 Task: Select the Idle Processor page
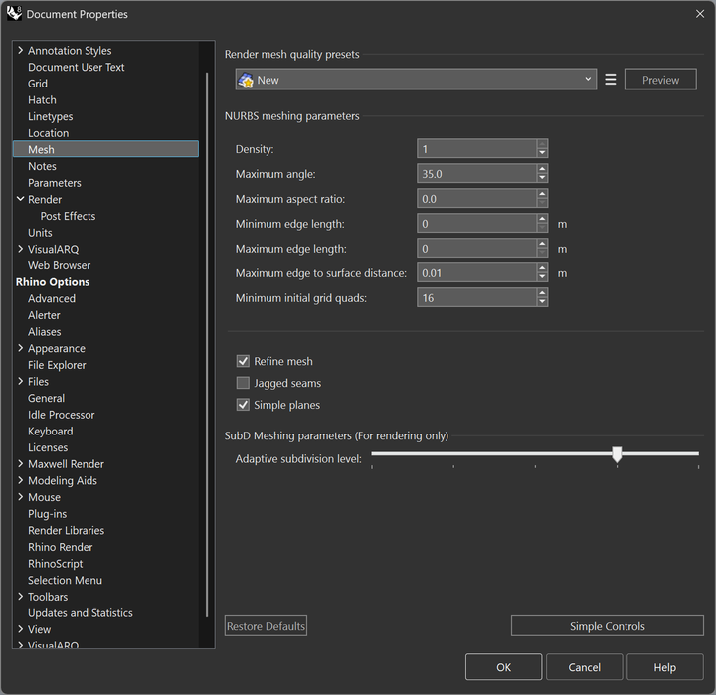[x=62, y=415]
